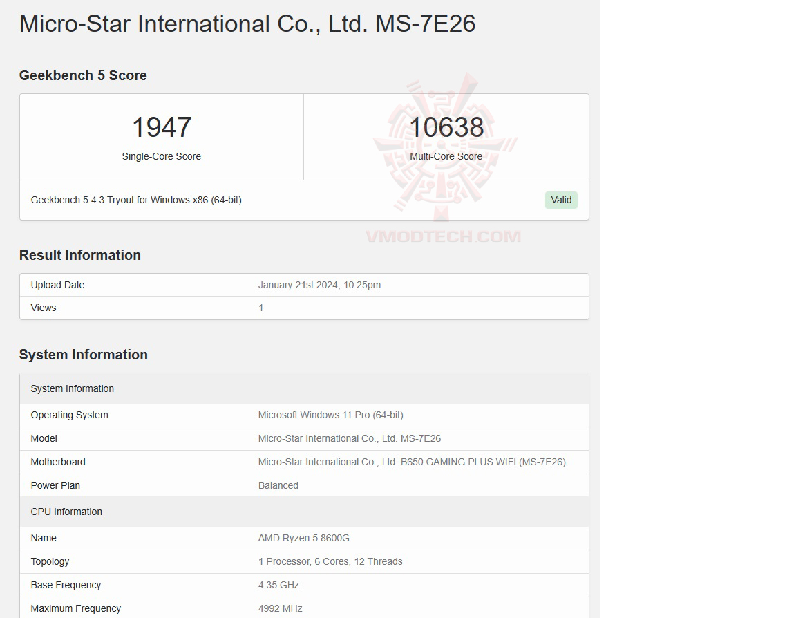Click the multi-core score value 10638
Image resolution: width=796 pixels, height=618 pixels.
(446, 127)
